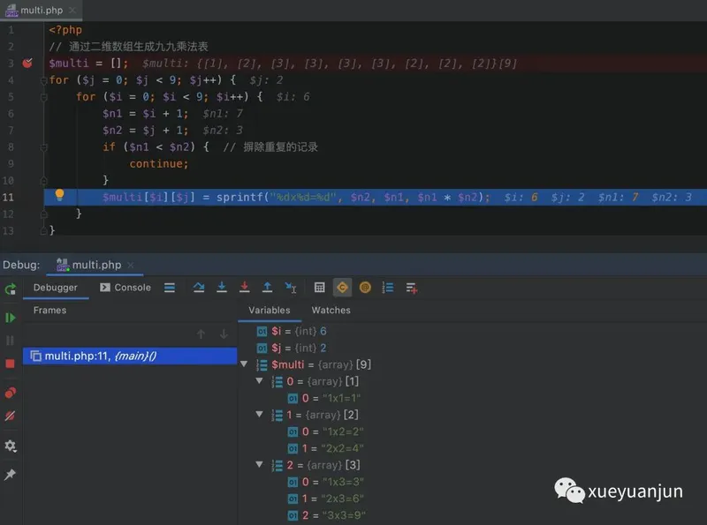Click the intention lightbulb on line 11
707x525 pixels.
tap(59, 195)
